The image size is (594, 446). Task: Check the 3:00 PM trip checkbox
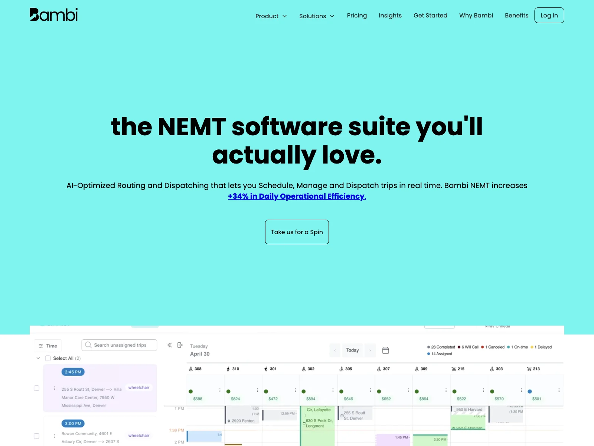(x=36, y=436)
